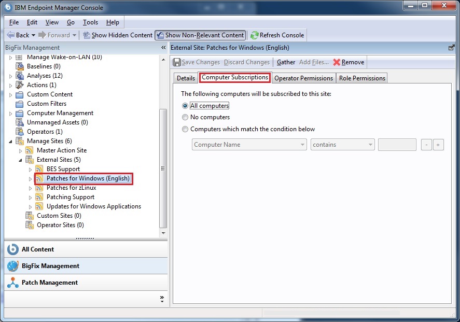Screen dimensions: 460x322
Task: Switch to the Details tab
Action: [x=186, y=78]
